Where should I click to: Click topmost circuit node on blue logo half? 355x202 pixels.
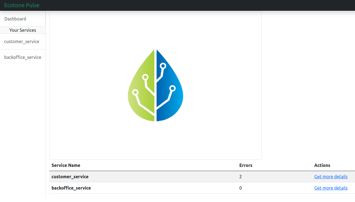(x=163, y=66)
